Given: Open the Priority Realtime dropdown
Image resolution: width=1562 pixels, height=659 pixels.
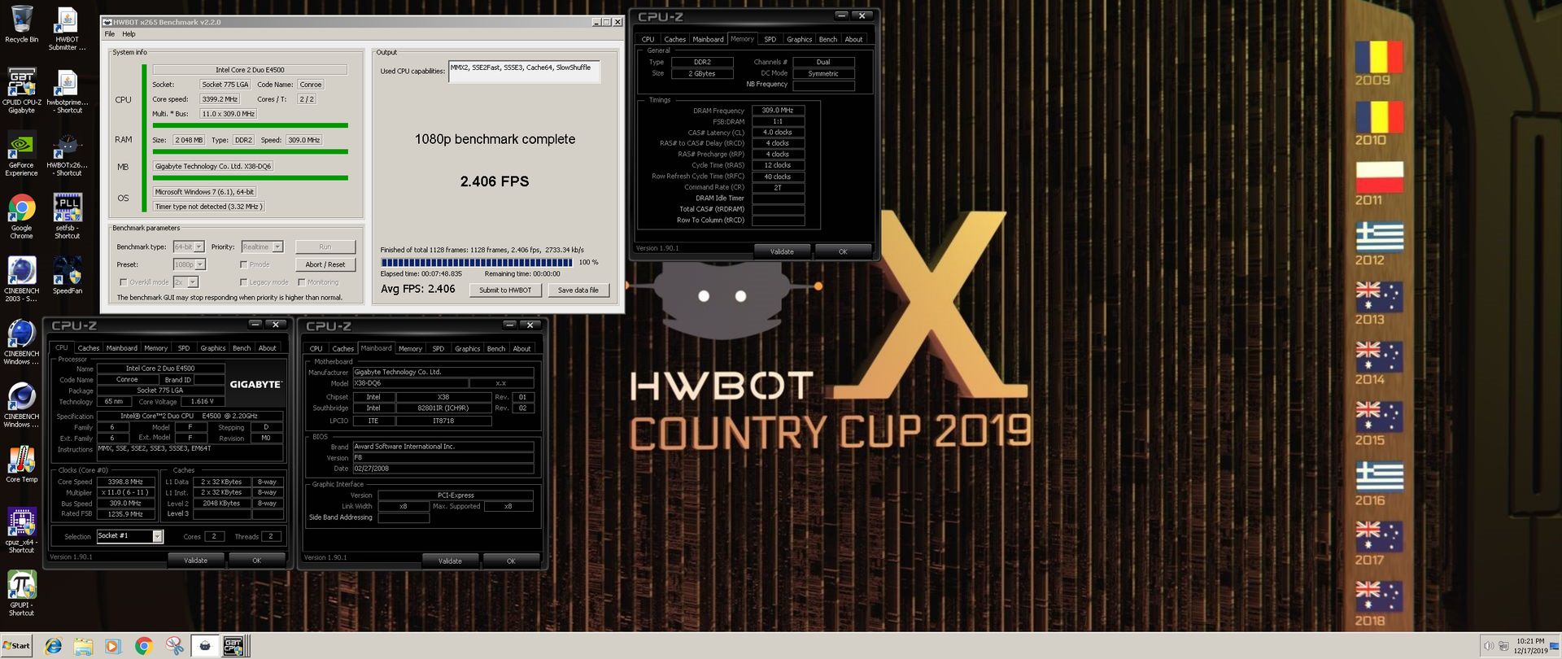Looking at the screenshot, I should [x=262, y=247].
